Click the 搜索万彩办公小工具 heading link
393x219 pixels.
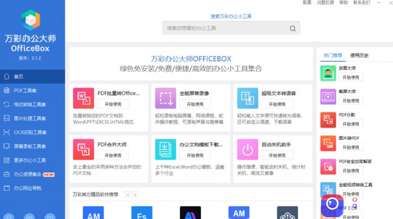coord(231,16)
